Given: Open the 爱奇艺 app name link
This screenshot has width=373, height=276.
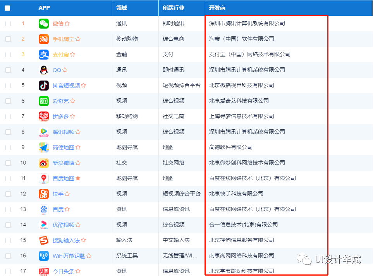Looking at the screenshot, I should tap(61, 101).
